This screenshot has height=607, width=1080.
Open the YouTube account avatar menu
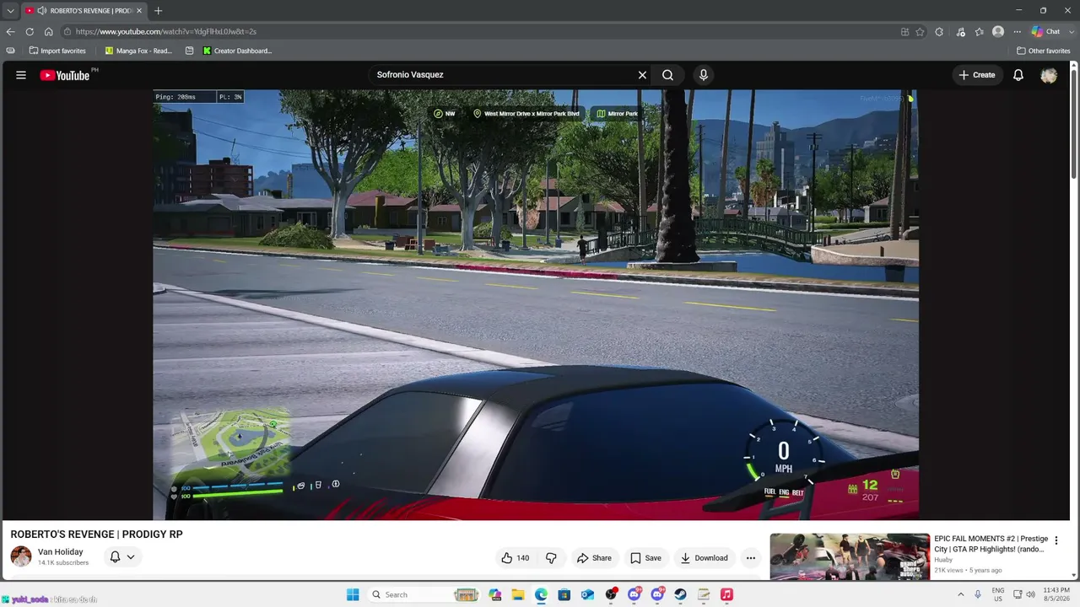click(x=1049, y=75)
